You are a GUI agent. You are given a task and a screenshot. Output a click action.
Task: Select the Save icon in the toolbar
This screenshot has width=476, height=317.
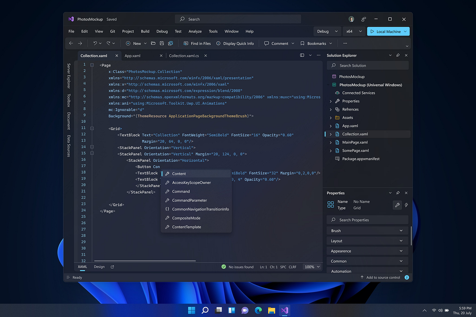click(x=162, y=44)
